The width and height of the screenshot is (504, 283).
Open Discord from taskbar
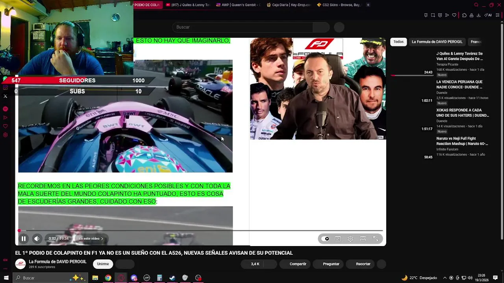tap(134, 278)
